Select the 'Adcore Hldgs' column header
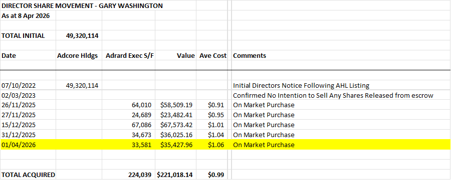Screen dimensions: 451x180 (x=78, y=55)
